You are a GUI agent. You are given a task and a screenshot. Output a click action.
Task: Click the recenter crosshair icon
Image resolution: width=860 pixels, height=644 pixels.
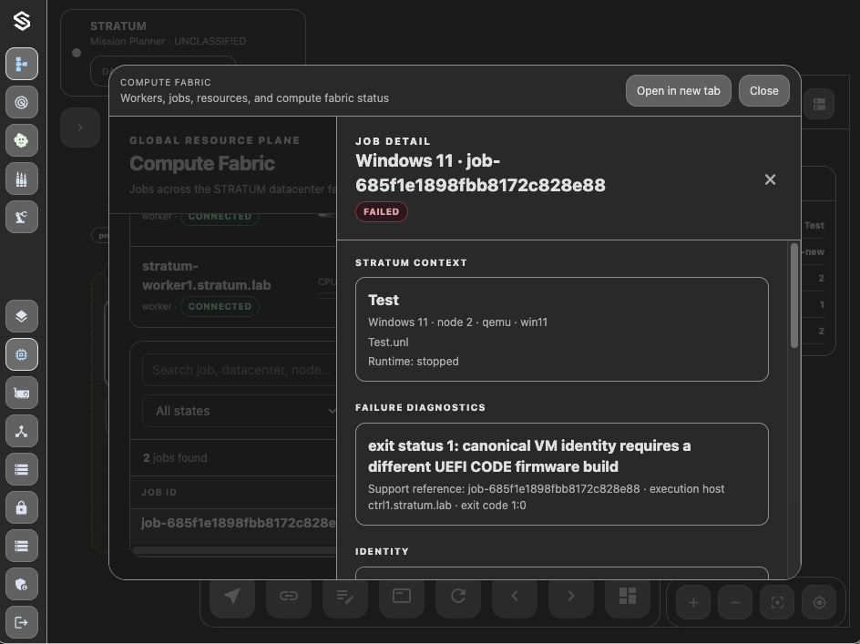[819, 603]
